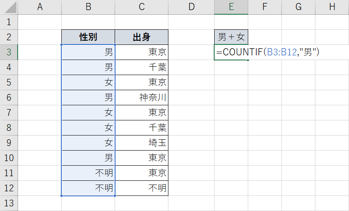This screenshot has width=349, height=211.
Task: Click cell B3 containing 男
Action: 88,52
